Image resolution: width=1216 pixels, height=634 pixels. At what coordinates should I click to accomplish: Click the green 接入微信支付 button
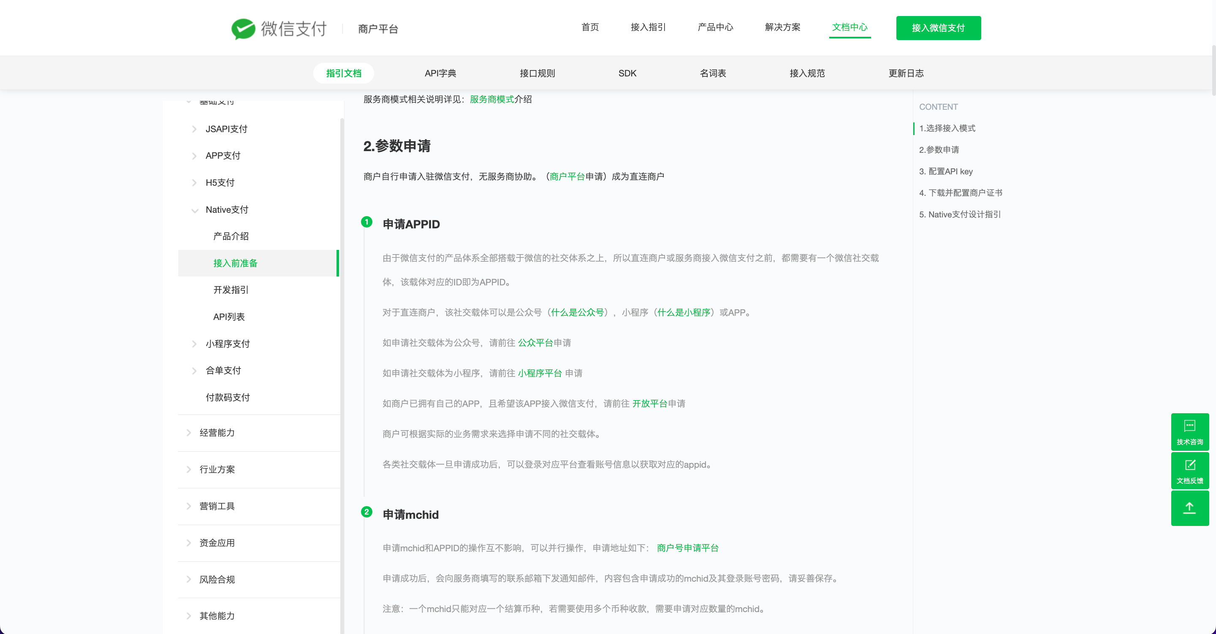938,28
